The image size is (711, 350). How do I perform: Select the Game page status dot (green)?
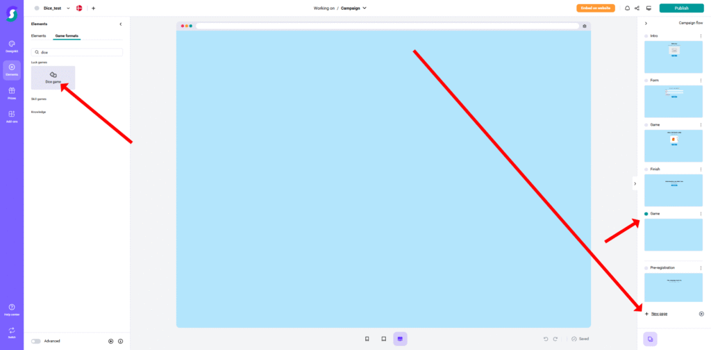[x=646, y=214]
